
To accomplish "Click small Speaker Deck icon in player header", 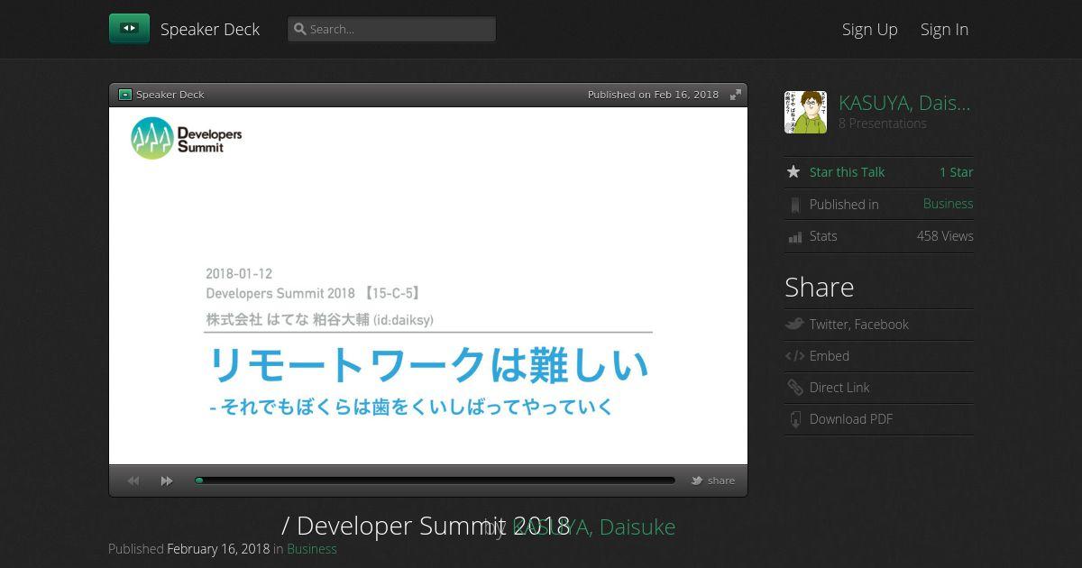I will (125, 94).
